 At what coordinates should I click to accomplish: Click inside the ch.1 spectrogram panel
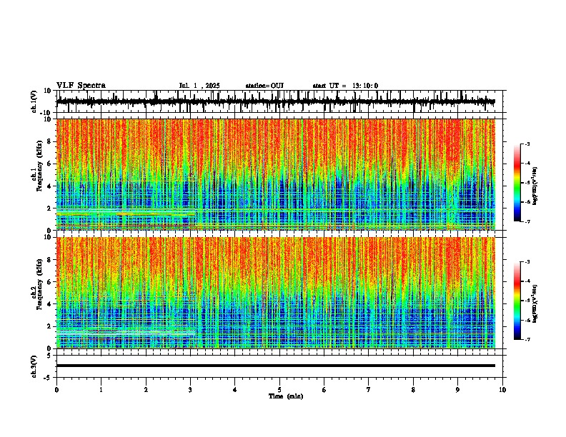point(276,174)
